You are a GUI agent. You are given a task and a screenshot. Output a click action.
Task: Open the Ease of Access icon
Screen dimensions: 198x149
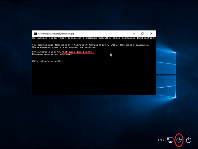coord(179,140)
